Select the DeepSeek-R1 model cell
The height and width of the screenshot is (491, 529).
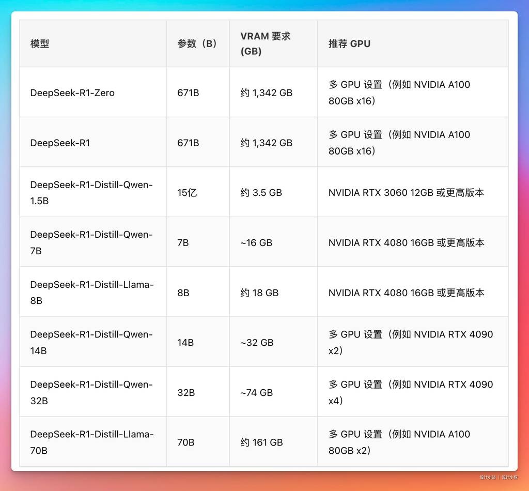(x=60, y=143)
